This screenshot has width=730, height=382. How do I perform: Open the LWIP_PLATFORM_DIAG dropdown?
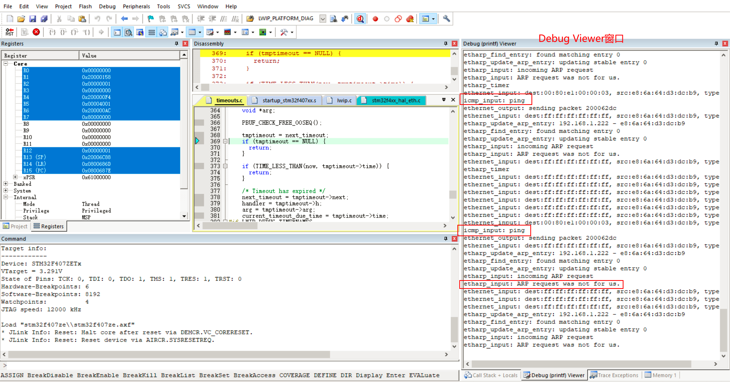[323, 18]
